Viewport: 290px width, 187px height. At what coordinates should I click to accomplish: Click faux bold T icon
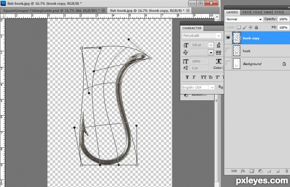click(187, 77)
